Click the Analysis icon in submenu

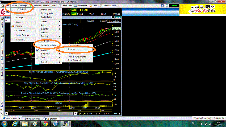coord(37,50)
